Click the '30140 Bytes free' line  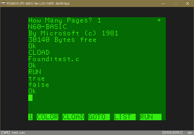coord(62,40)
